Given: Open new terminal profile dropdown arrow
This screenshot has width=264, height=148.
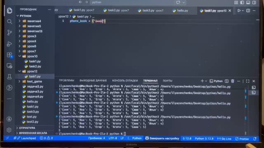Looking at the screenshot, I should (206, 81).
